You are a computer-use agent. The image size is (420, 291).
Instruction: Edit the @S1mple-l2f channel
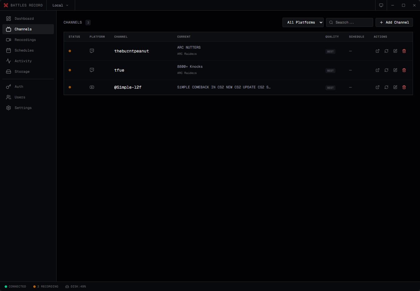(395, 87)
